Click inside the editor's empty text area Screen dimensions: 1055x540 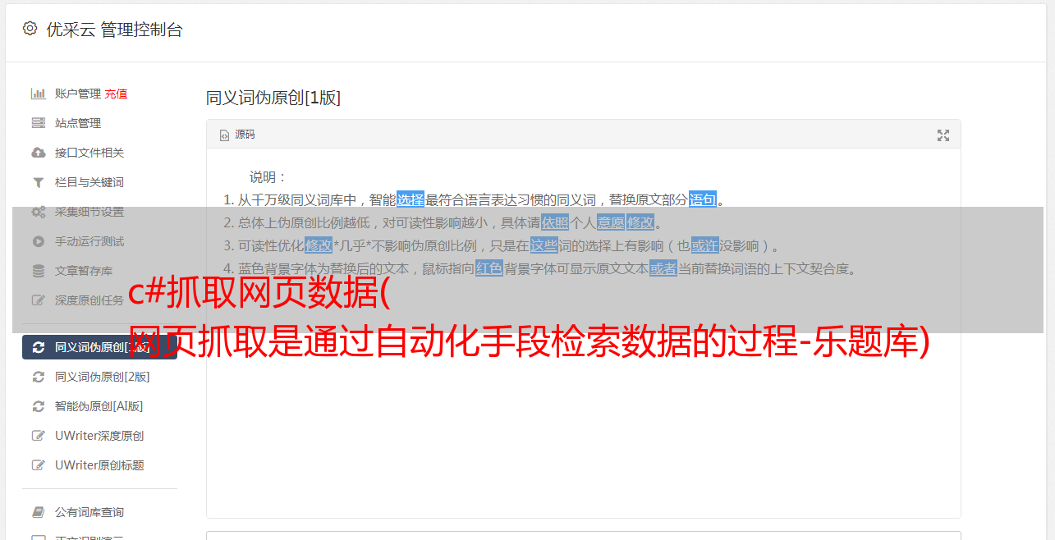pos(583,427)
